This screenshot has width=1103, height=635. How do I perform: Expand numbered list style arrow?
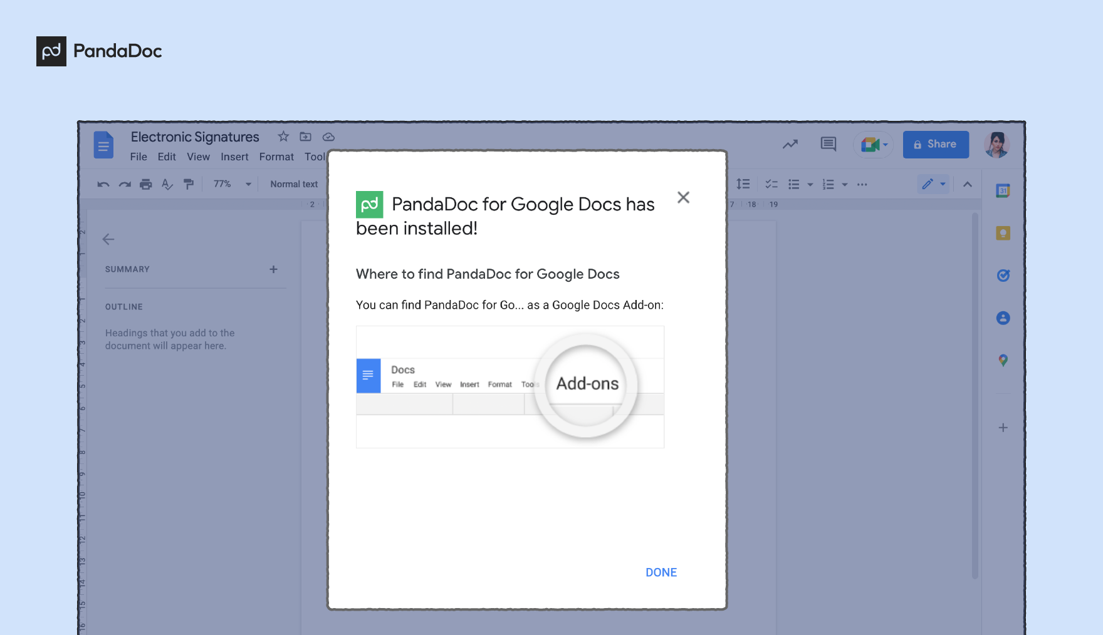[x=845, y=185]
